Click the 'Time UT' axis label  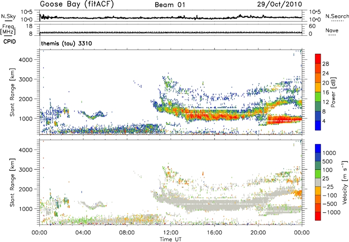pyautogui.click(x=171, y=239)
